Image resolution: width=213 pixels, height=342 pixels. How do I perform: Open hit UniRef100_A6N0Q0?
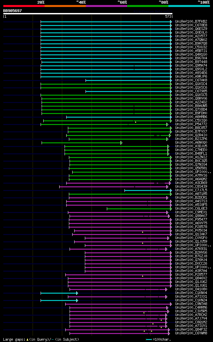coord(191,143)
